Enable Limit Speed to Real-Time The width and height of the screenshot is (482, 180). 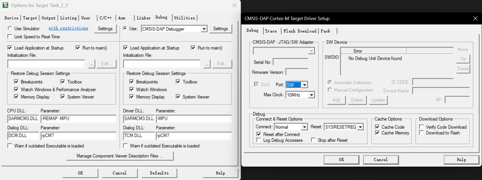(10, 37)
